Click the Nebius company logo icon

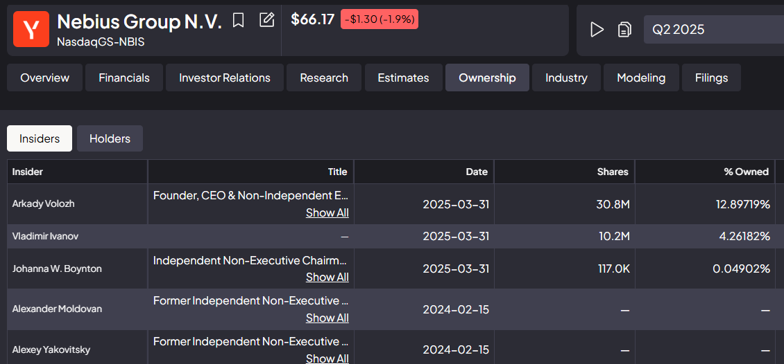click(31, 29)
